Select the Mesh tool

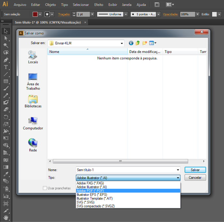[x=6, y=160]
